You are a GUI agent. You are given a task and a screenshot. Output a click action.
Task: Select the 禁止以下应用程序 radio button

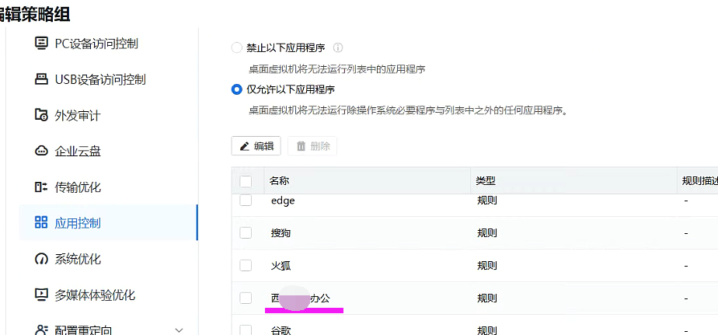pos(236,47)
